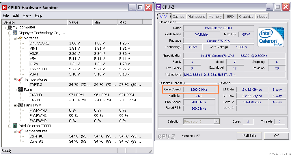Maximize the Hardware Monitor window

click(x=140, y=8)
